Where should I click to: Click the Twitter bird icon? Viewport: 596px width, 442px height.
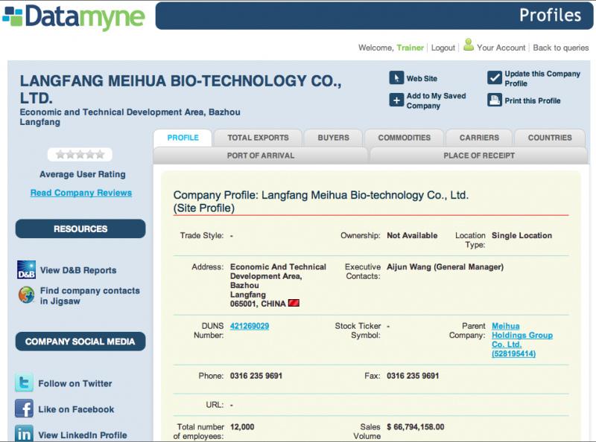24,383
